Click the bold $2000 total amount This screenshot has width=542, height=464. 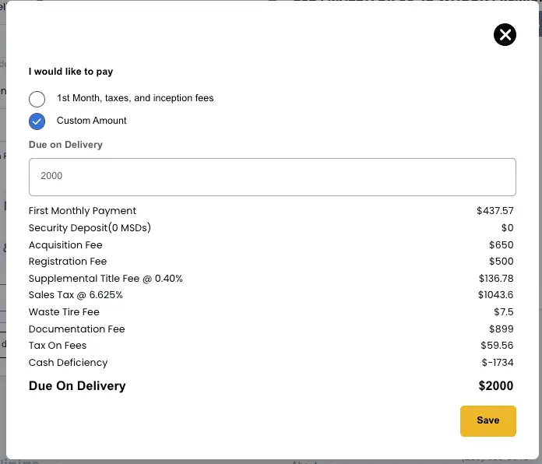(x=496, y=386)
